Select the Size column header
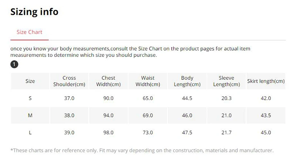The height and width of the screenshot is (165, 296). [30, 81]
